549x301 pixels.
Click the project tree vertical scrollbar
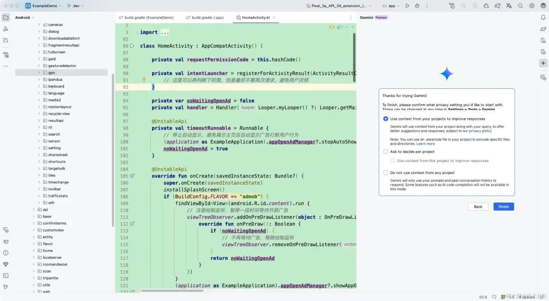pos(113,150)
